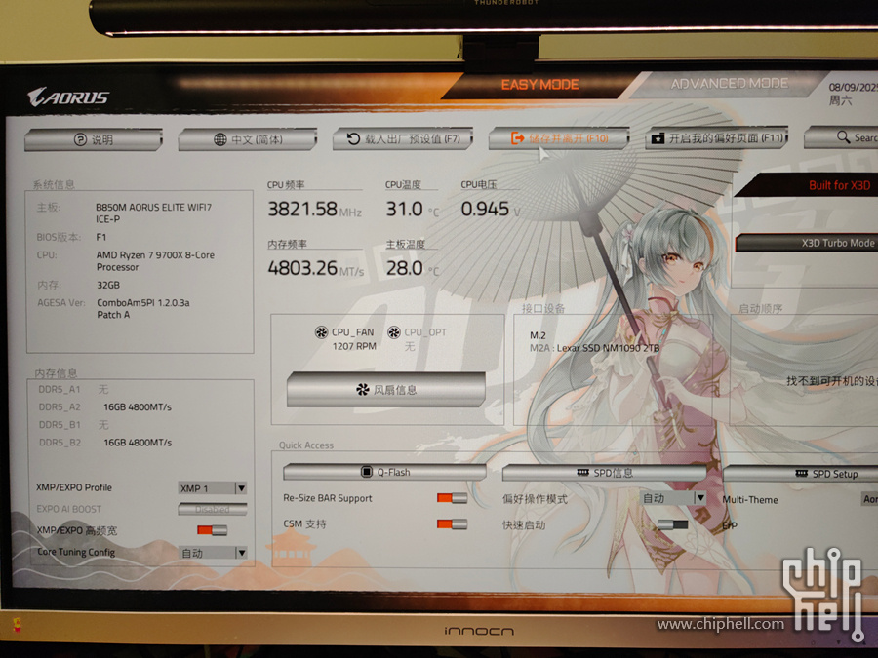Viewport: 878px width, 658px height.
Task: Click the CPU_FAN fan icon
Action: (x=321, y=332)
